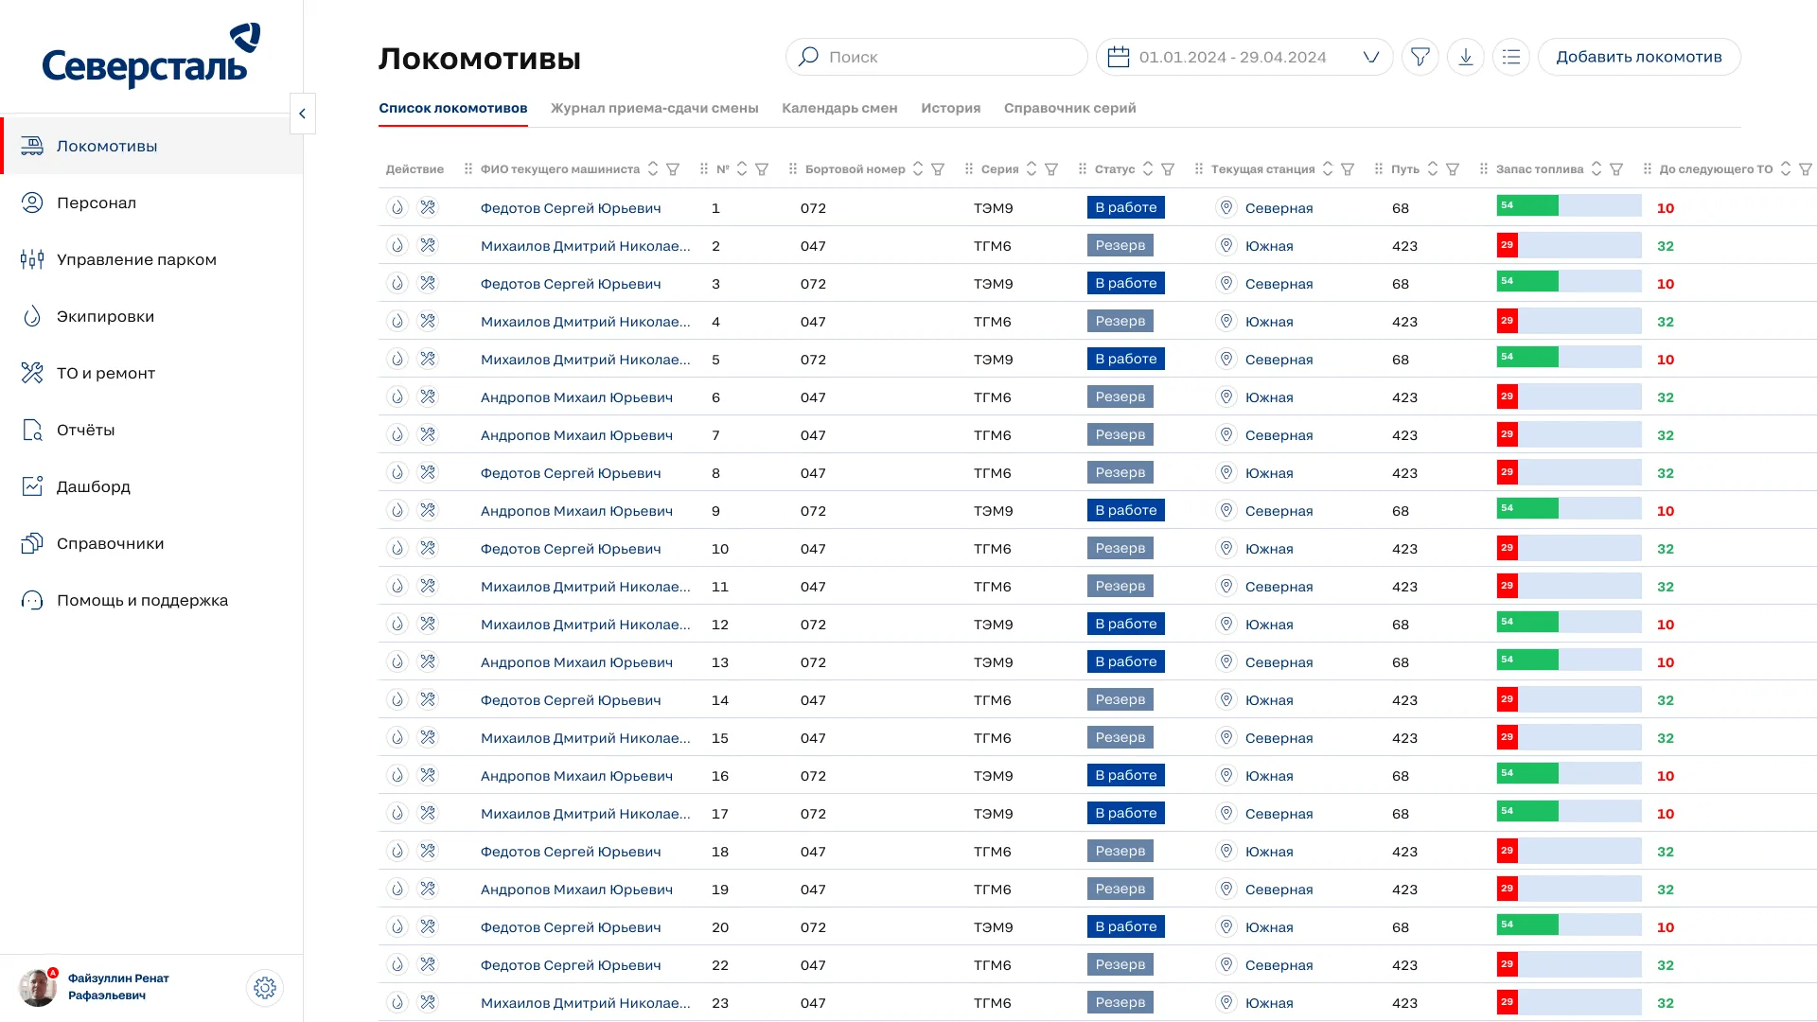
Task: Click the Добавить локомотив button
Action: click(1639, 57)
